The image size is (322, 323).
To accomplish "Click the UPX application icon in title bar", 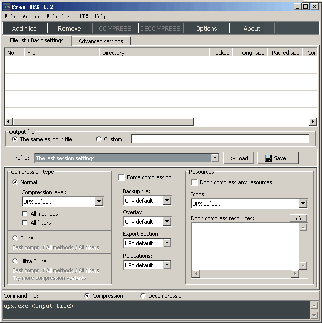I will click(6, 7).
